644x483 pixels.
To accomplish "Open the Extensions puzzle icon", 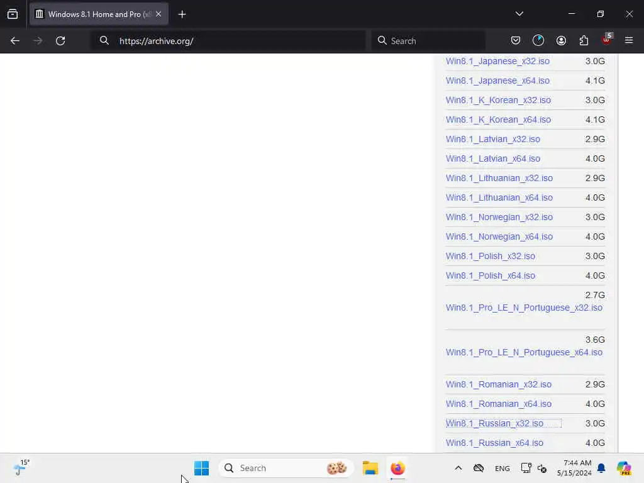I will pos(584,40).
